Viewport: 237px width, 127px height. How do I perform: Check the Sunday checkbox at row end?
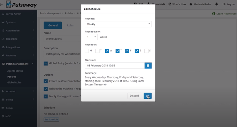pyautogui.click(x=146, y=51)
